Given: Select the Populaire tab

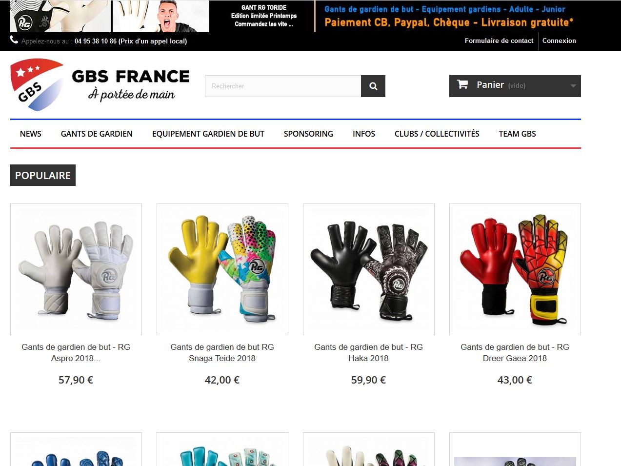Looking at the screenshot, I should (x=43, y=175).
